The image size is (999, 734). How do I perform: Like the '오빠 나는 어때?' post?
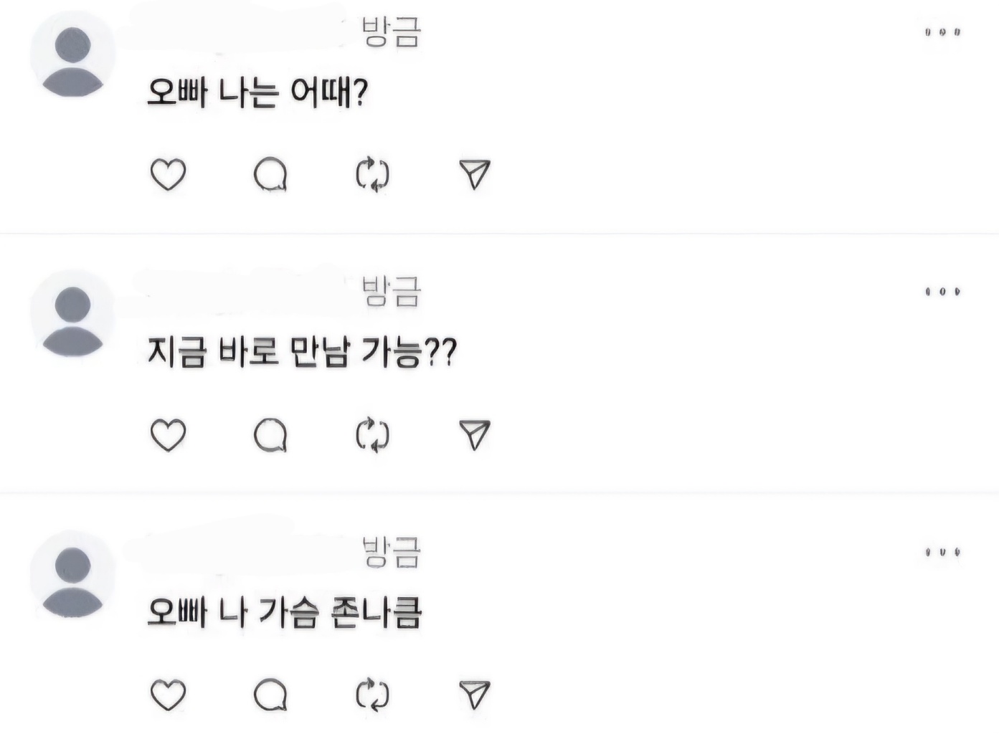(168, 174)
